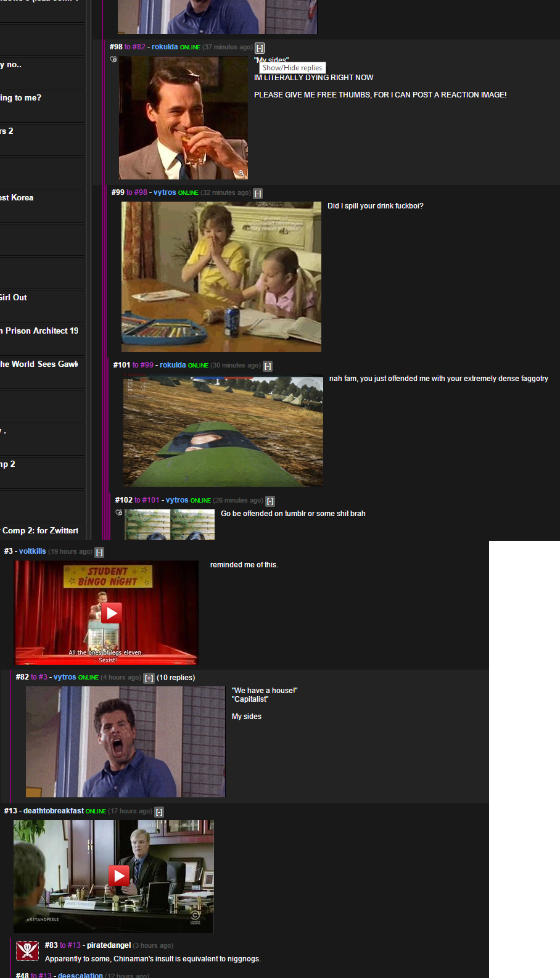Viewport: 560px width, 978px height.
Task: Open the screaming man image in comment #82
Action: tap(125, 742)
